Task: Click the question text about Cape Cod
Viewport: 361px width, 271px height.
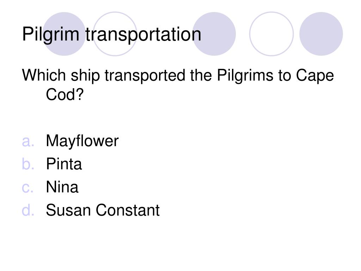Action: coord(178,85)
